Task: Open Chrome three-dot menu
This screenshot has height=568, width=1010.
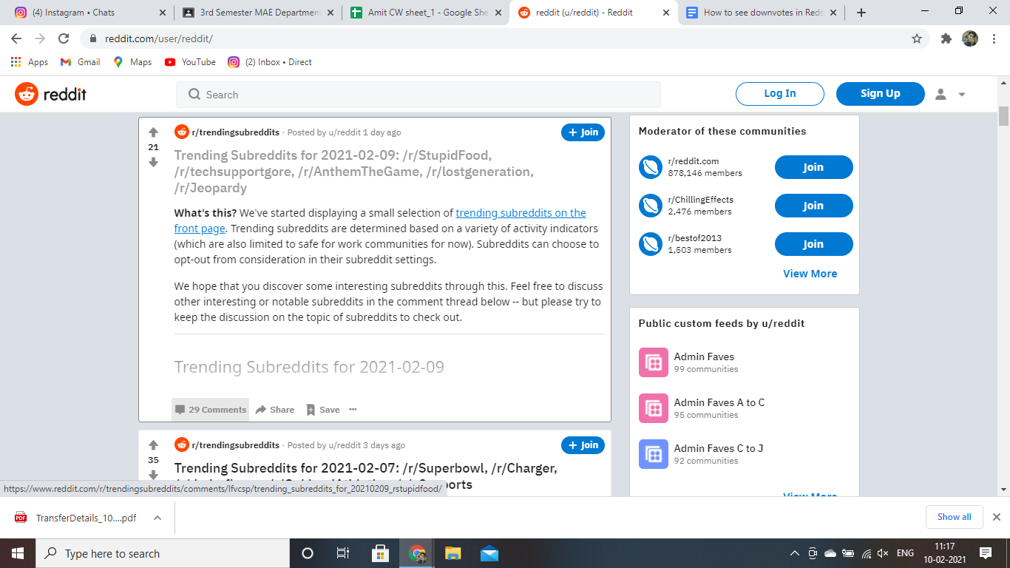Action: (x=993, y=38)
